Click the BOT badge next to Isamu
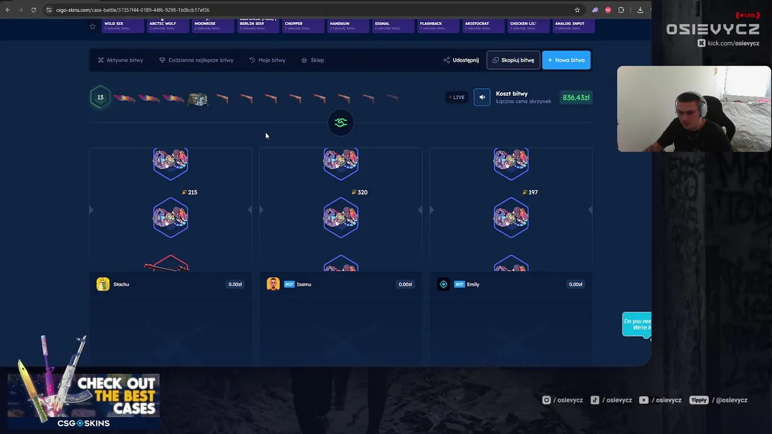This screenshot has width=772, height=434. [x=289, y=285]
